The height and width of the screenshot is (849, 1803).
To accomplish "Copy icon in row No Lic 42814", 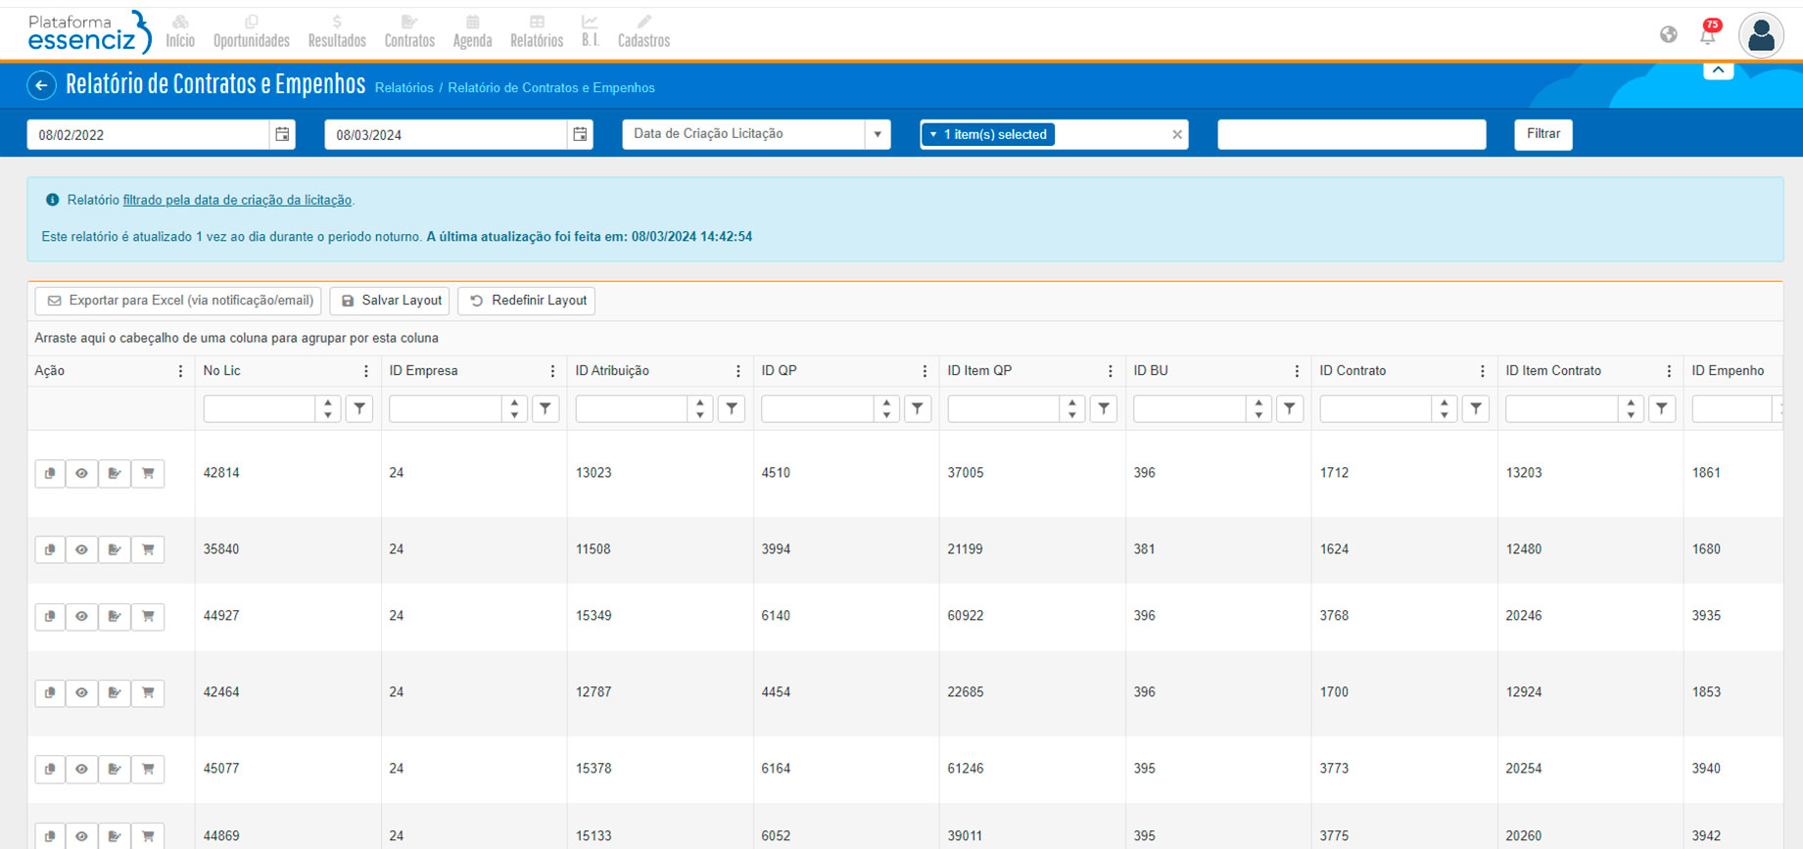I will tap(49, 473).
